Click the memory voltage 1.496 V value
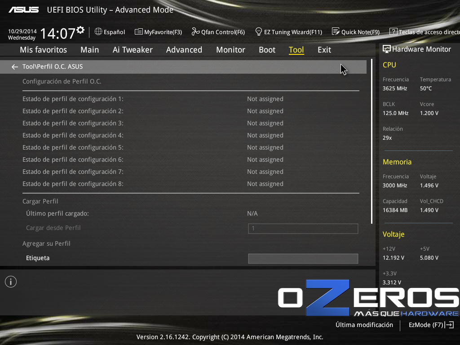The height and width of the screenshot is (345, 460). pyautogui.click(x=429, y=186)
